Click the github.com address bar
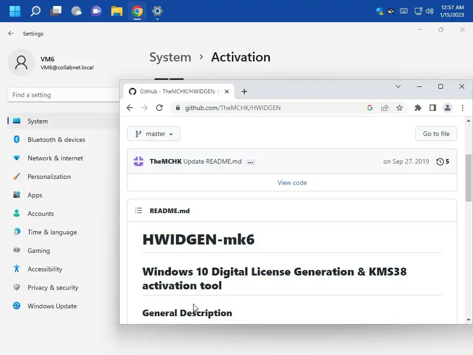The height and width of the screenshot is (355, 473). point(233,108)
